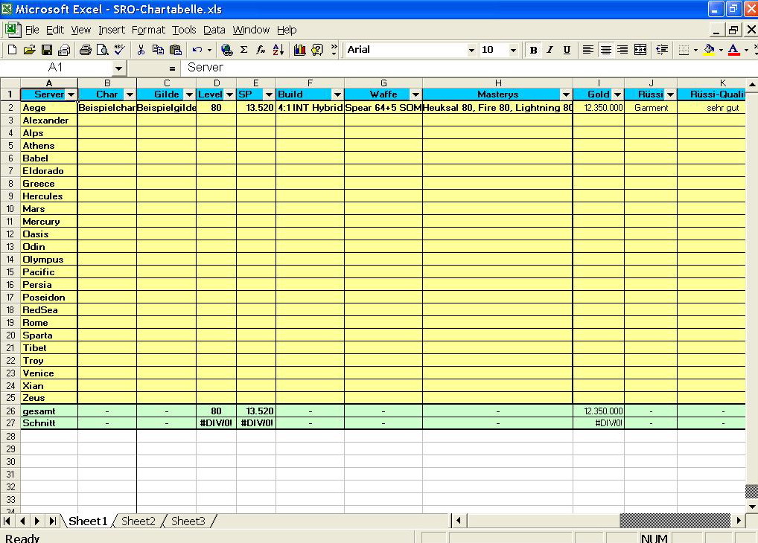Run the Spelling check icon

[x=119, y=50]
